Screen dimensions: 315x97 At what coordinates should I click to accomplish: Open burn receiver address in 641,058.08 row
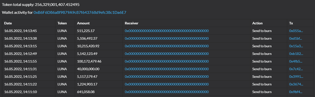167,92
